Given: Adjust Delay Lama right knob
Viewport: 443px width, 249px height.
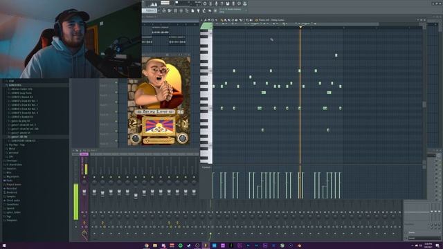Looking at the screenshot, I should pos(183,138).
